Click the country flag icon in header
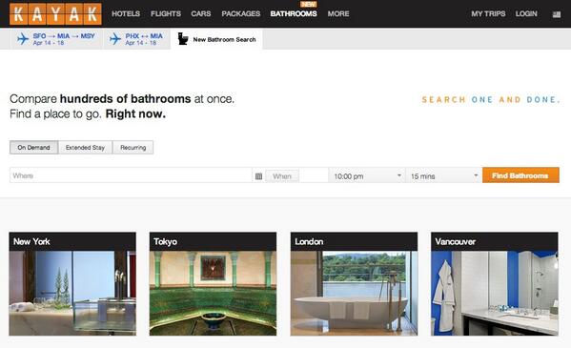This screenshot has height=348, width=571. tap(557, 14)
